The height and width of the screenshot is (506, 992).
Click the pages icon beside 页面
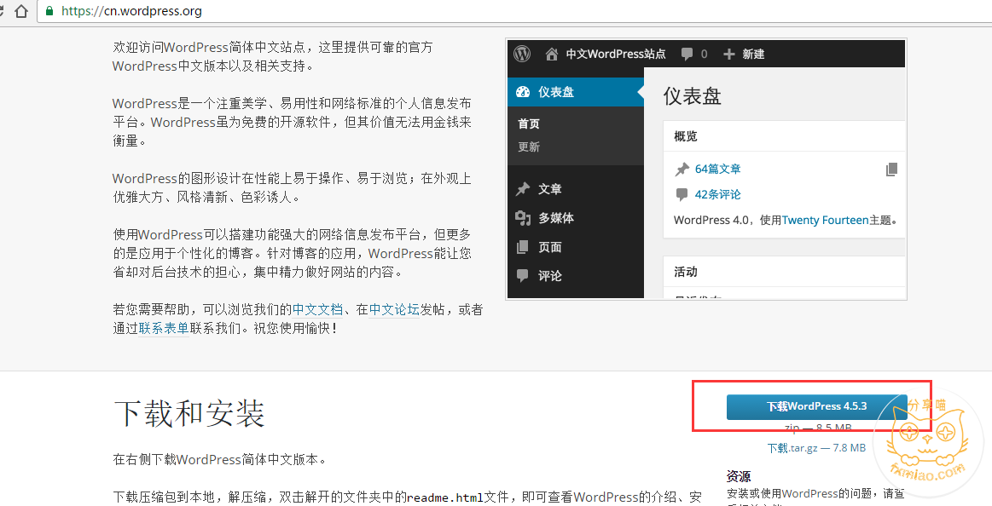(x=523, y=247)
